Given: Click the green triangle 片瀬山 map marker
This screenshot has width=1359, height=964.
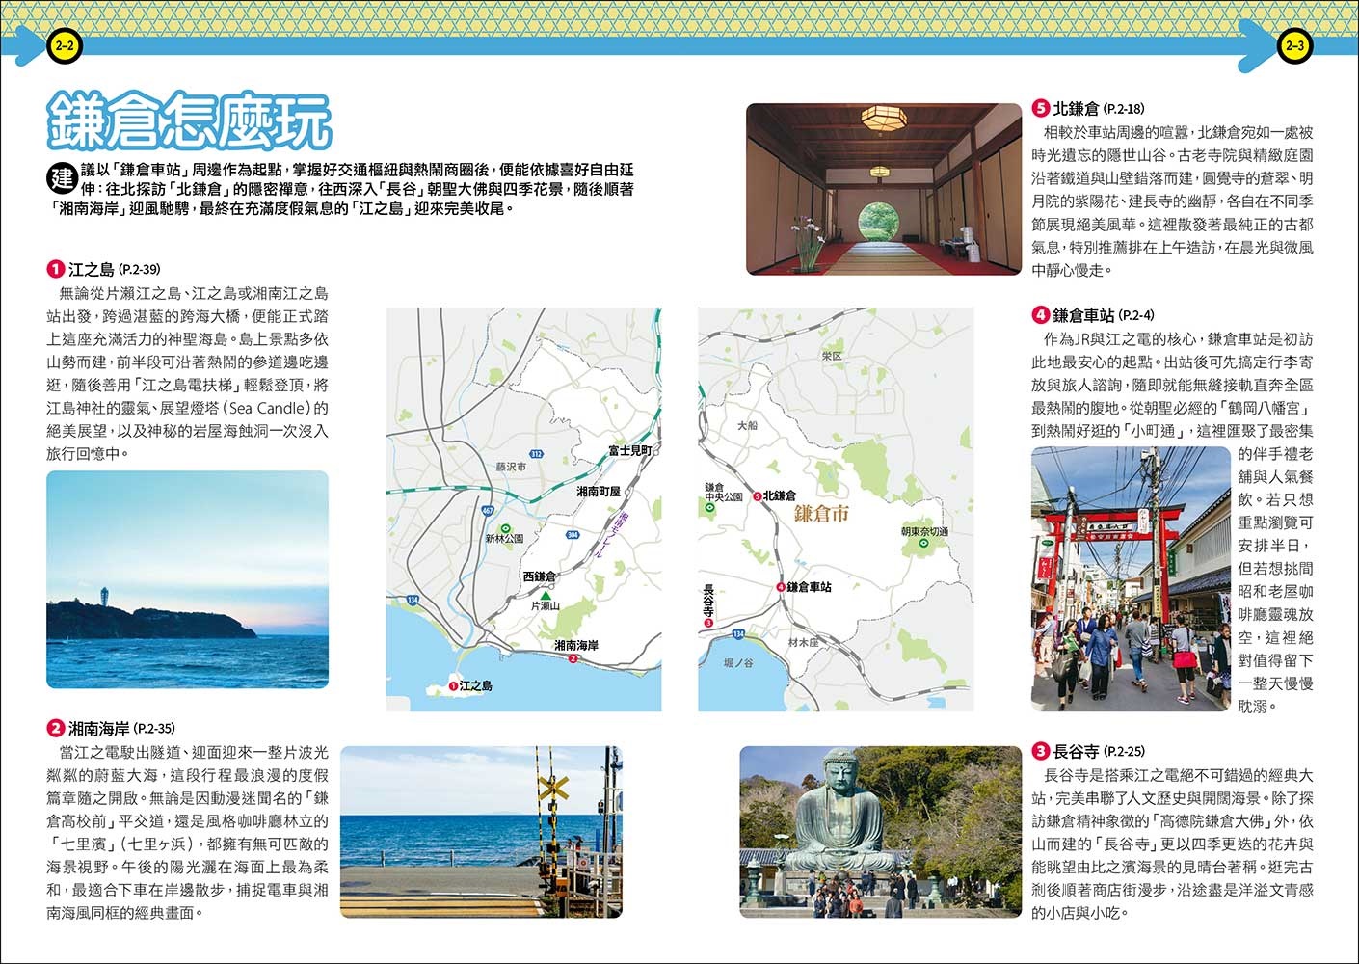Looking at the screenshot, I should tap(546, 596).
